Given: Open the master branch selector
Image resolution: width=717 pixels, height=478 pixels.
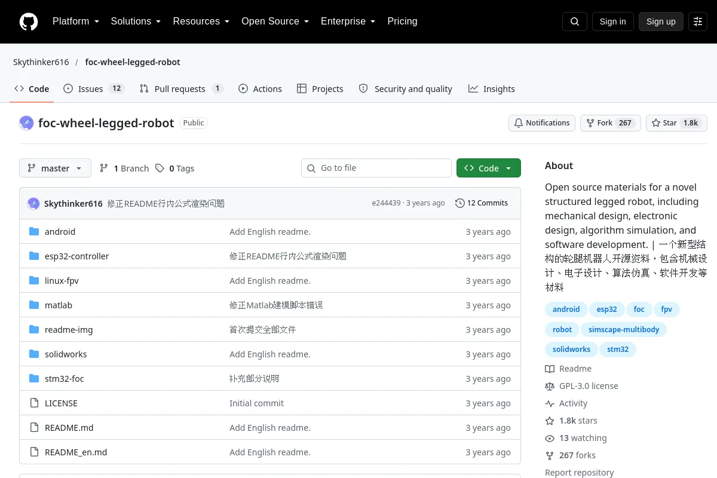Looking at the screenshot, I should click(x=55, y=168).
